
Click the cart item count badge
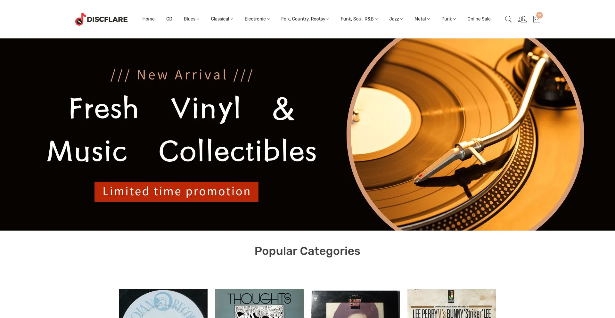point(539,15)
